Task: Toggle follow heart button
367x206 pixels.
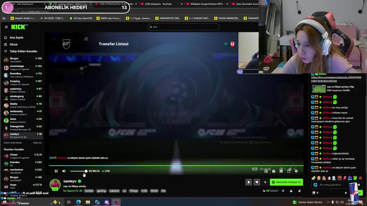Action: pos(257,182)
